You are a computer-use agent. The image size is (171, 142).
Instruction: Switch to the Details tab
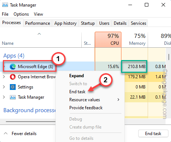pyautogui.click(x=120, y=23)
